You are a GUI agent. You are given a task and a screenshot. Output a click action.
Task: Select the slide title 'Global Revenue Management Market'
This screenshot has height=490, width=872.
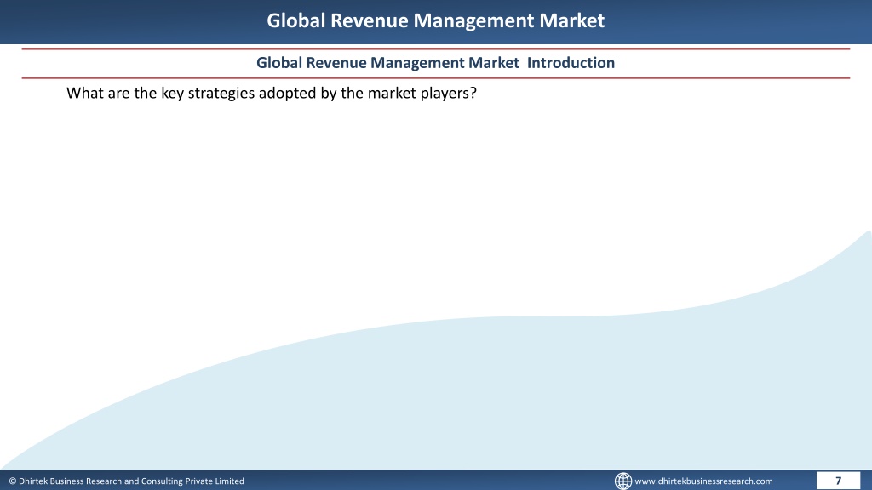point(435,20)
